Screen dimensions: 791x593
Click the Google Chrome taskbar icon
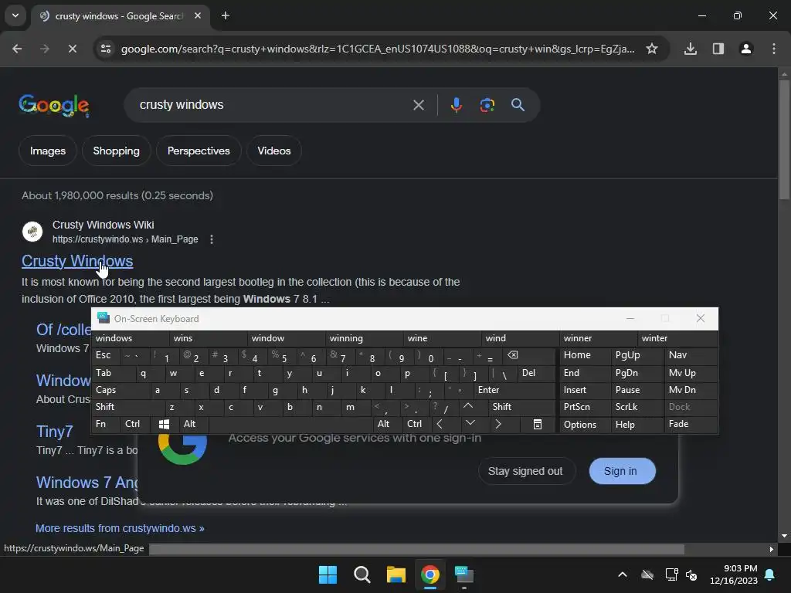click(430, 574)
